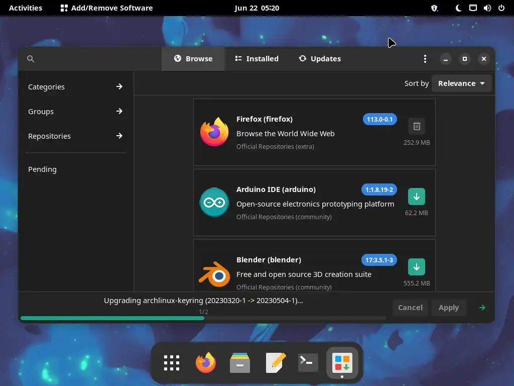The width and height of the screenshot is (514, 386).
Task: Click the screen tray icon in top bar
Action: click(473, 8)
